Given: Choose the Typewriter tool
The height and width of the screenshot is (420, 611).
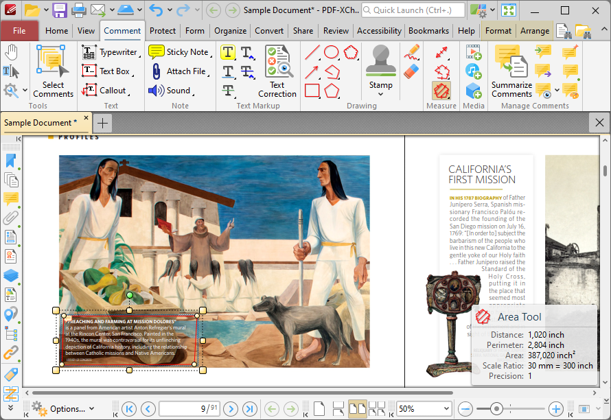Looking at the screenshot, I should (111, 52).
